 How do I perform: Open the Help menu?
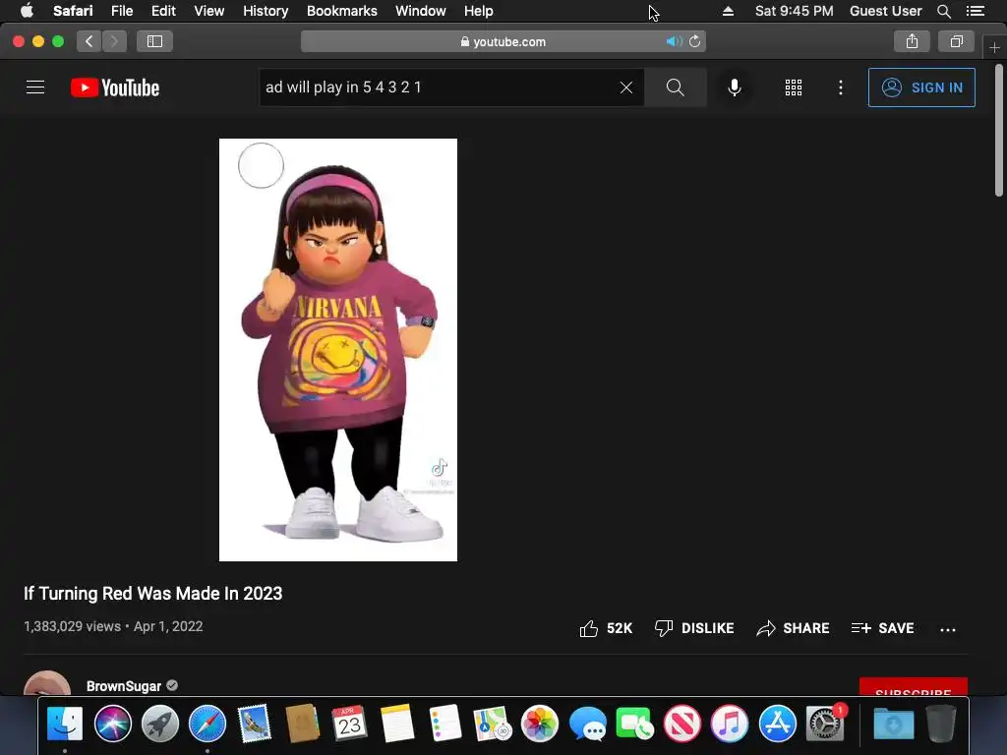point(479,11)
